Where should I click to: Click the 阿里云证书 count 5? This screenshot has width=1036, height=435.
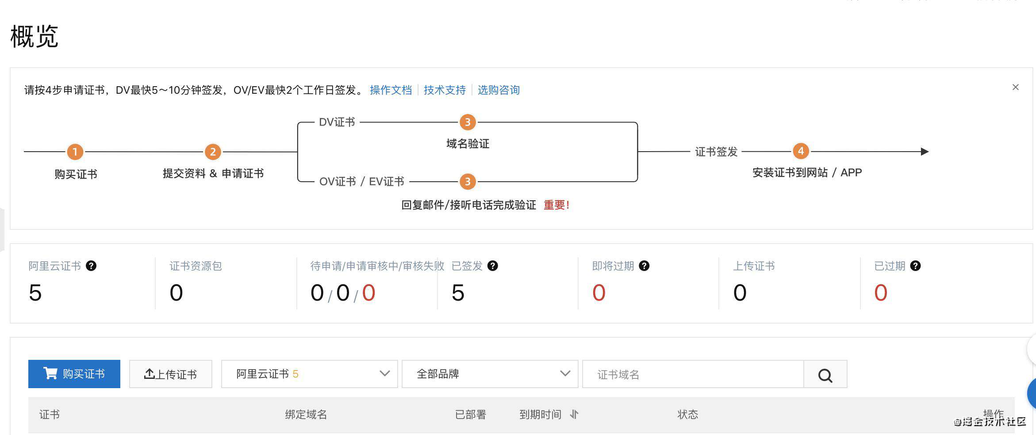35,293
